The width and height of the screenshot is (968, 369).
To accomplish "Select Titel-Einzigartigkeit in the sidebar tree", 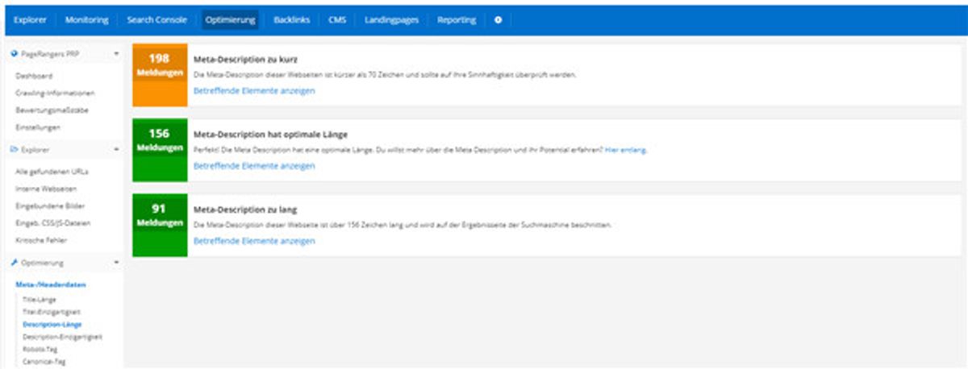I will point(52,311).
